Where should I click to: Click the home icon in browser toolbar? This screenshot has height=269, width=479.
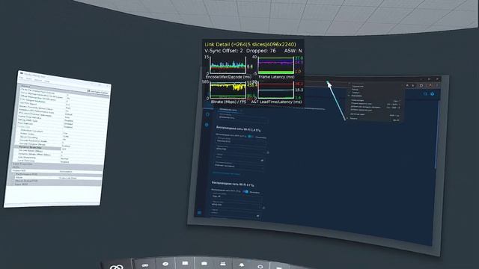coord(421,85)
